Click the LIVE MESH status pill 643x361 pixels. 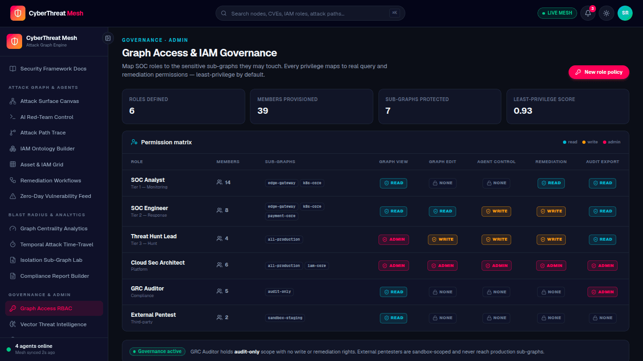(557, 13)
